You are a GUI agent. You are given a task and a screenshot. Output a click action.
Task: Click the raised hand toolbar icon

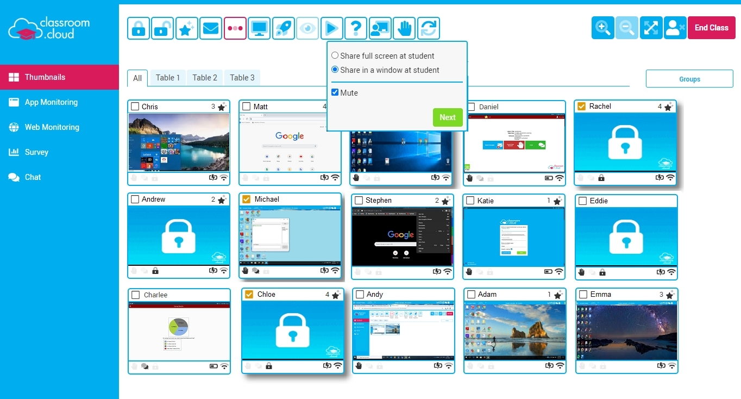404,28
